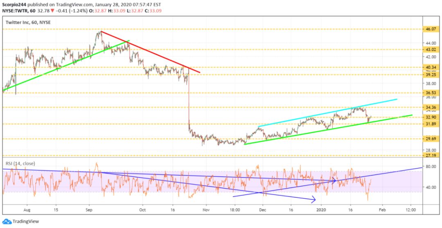The width and height of the screenshot is (442, 228).
Task: Click the Twitter Inc, 60, NYSE chart title
Action: 28,22
